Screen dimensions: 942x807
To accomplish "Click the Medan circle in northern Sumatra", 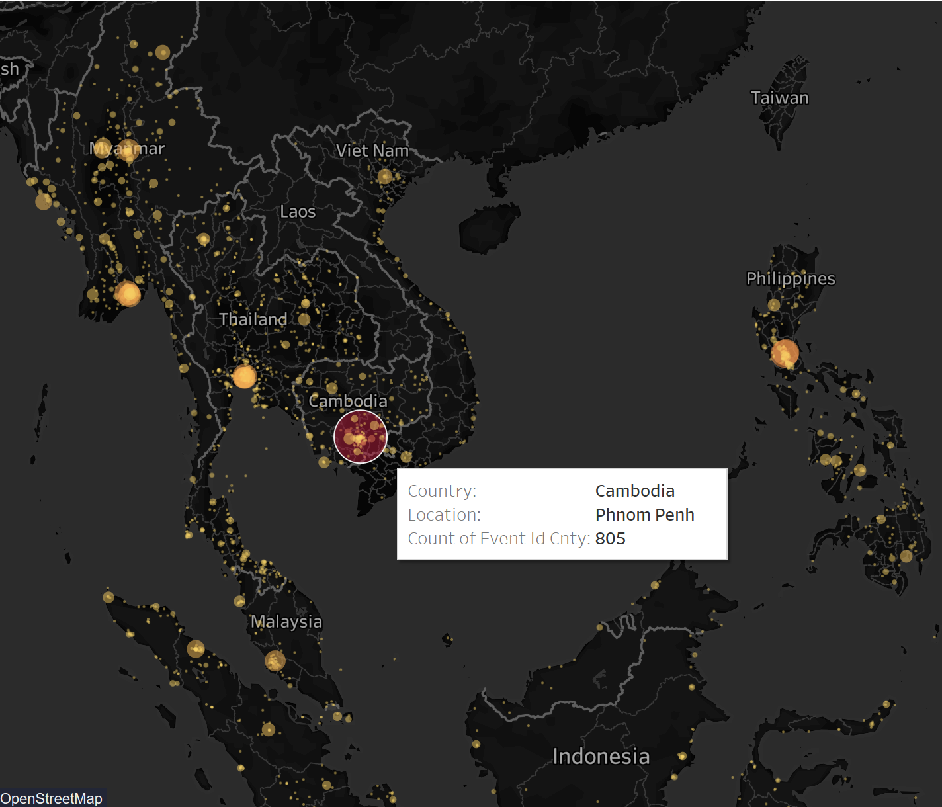I will [195, 648].
